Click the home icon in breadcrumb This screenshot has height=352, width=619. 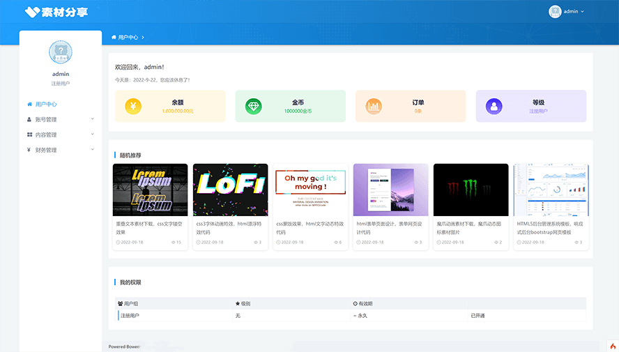coord(114,37)
